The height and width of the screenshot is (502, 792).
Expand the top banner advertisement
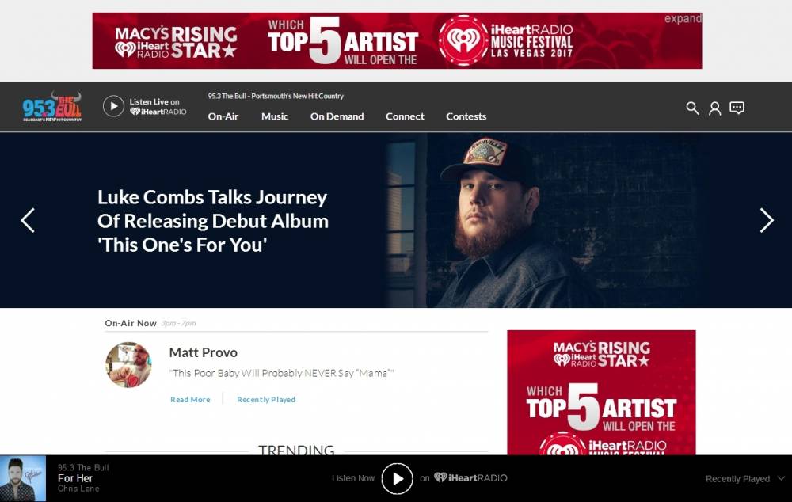(683, 19)
